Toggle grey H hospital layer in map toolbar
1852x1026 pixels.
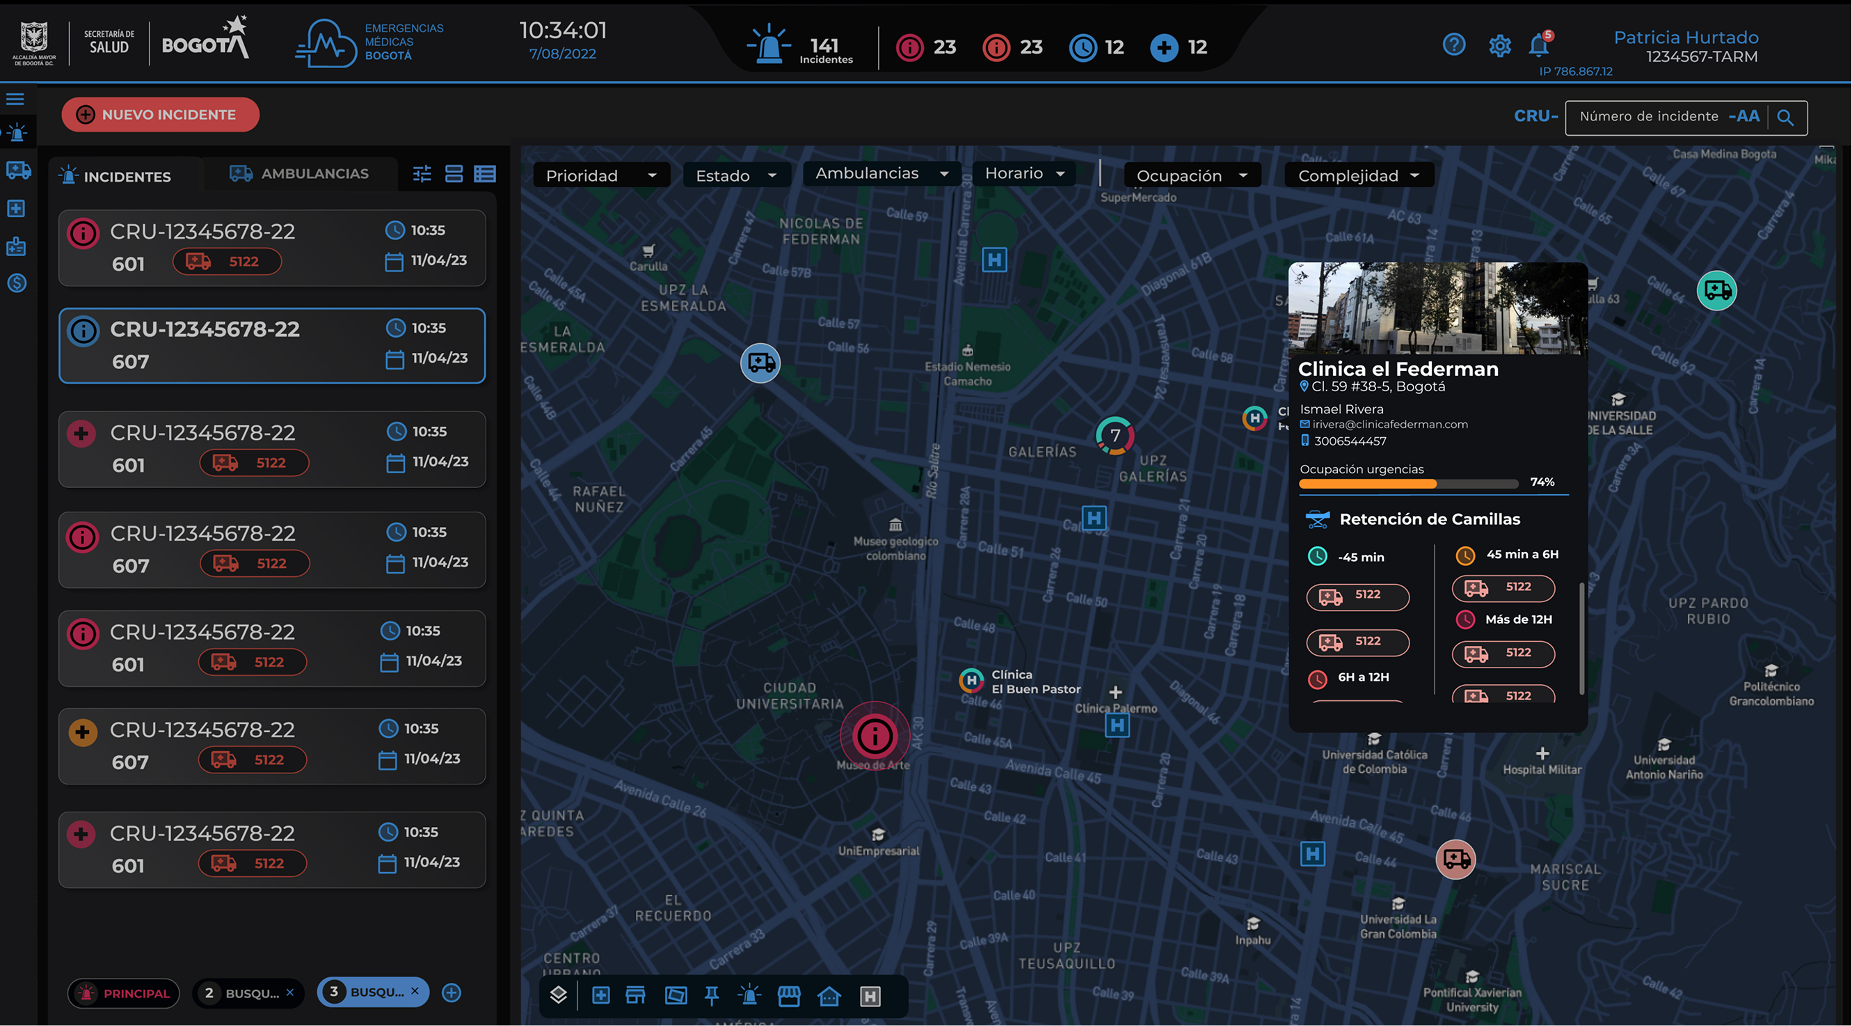(x=870, y=997)
